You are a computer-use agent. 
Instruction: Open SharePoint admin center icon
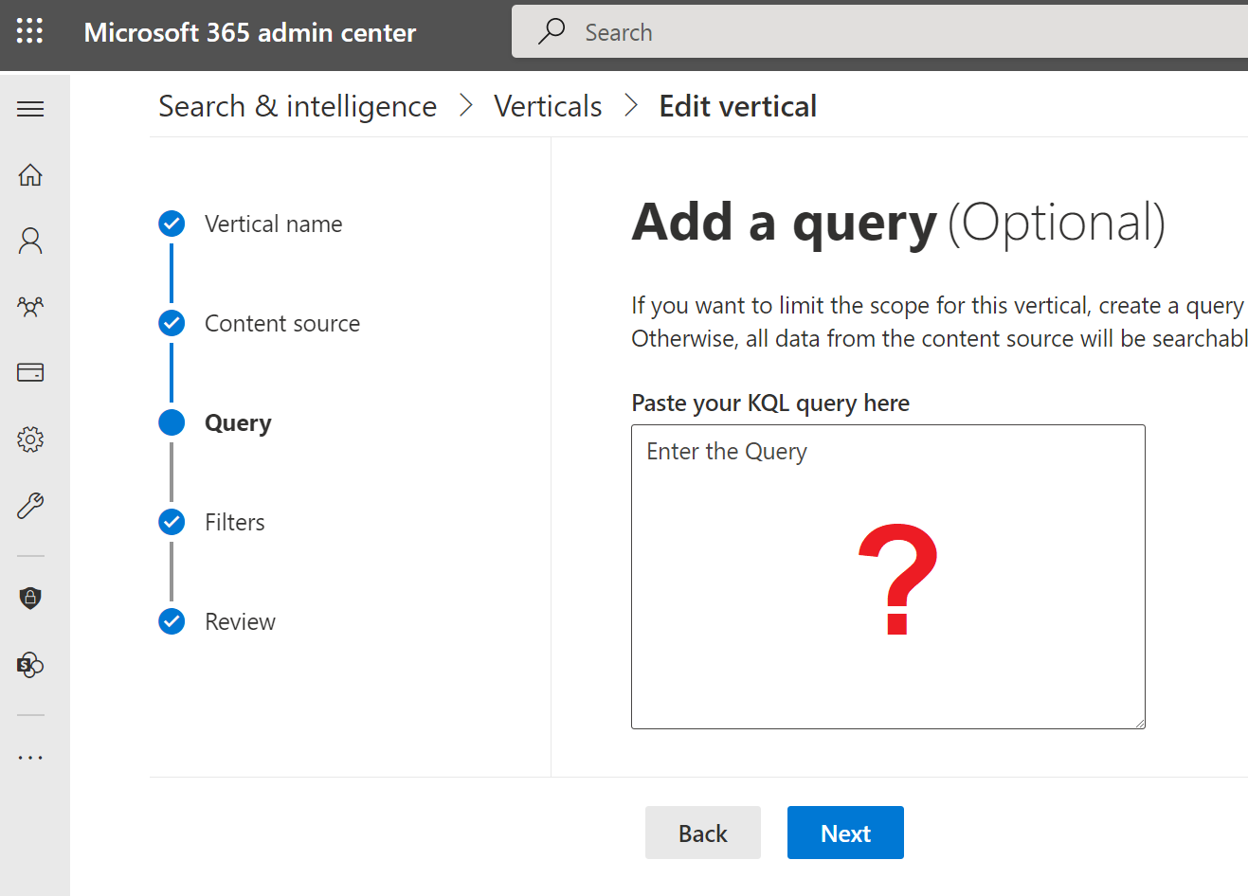point(30,665)
